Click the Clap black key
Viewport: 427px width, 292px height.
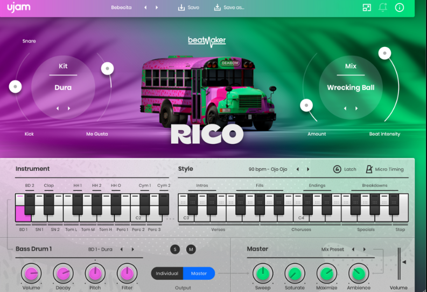tap(49, 204)
